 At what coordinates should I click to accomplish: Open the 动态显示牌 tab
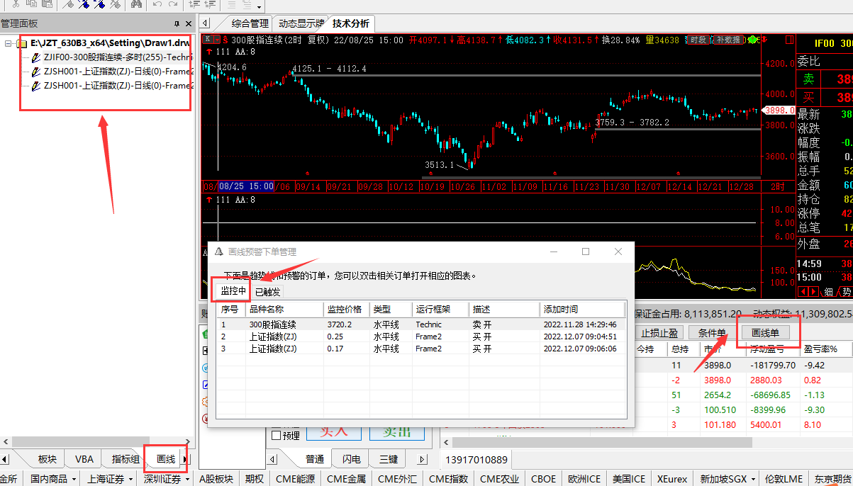301,23
